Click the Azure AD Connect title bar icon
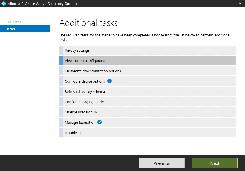The image size is (245, 171). click(x=4, y=3)
